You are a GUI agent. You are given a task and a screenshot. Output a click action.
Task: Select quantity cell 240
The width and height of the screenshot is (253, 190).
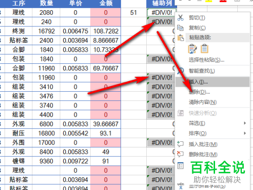[46, 22]
